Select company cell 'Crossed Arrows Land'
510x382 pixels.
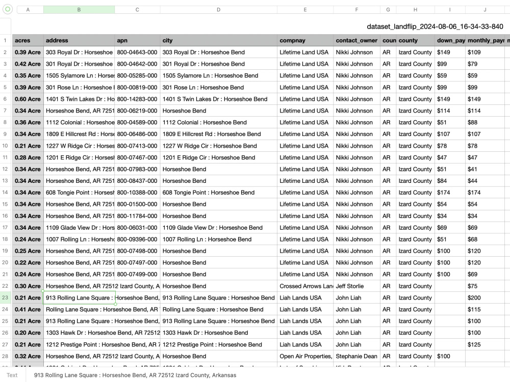point(305,286)
